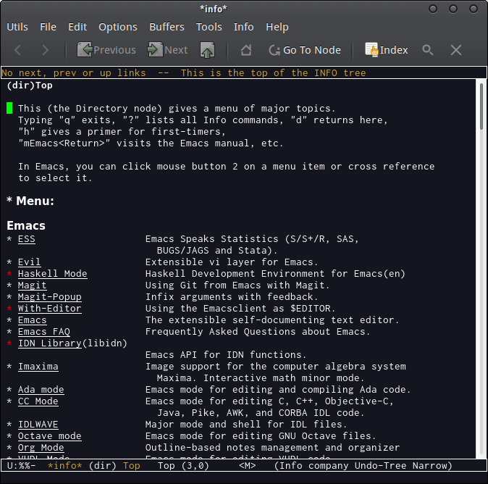Click "Outline-based notes management and organizer" text
Viewport: 488px width, 484px height.
272,448
